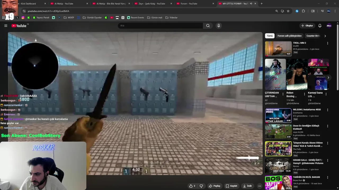Select the Forcen adlı yükleyiciden chip

[289, 36]
